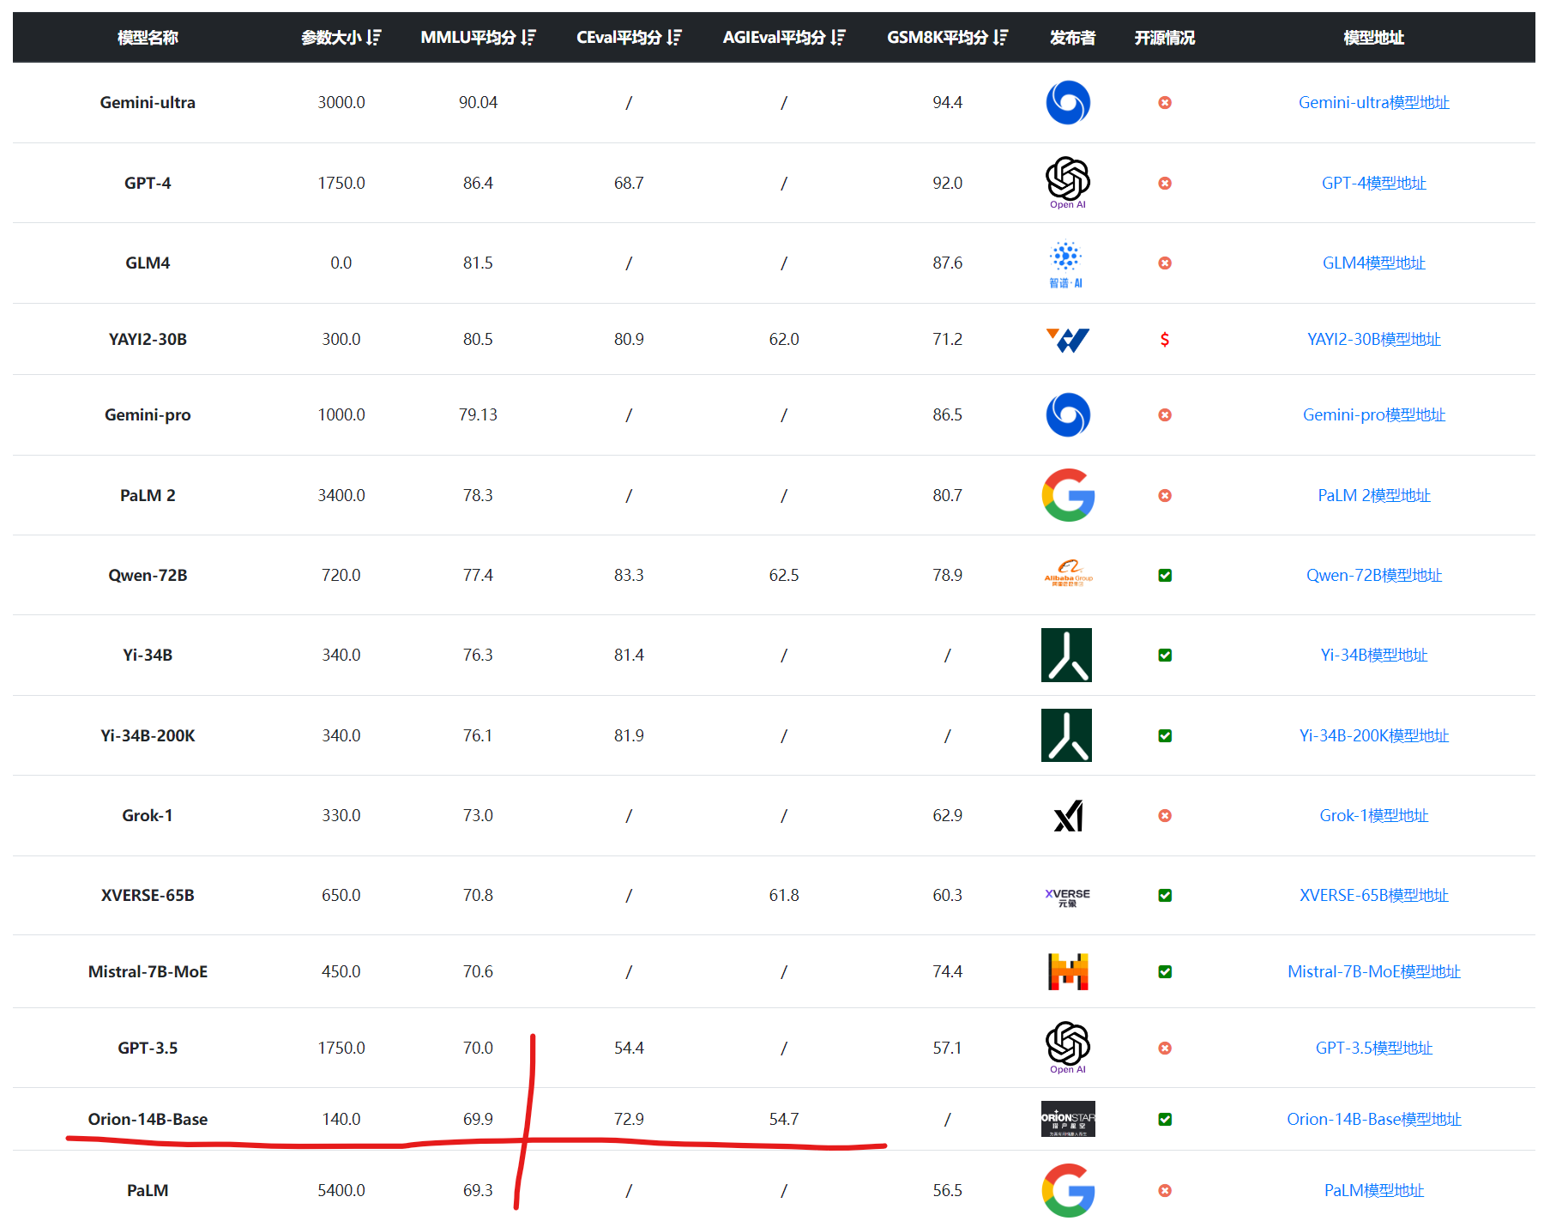
Task: Click the green open-source check for Yi-34B
Action: (x=1164, y=655)
